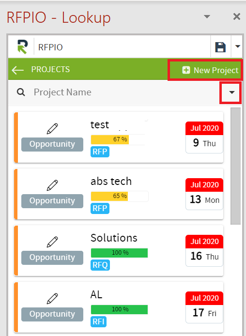
Task: Click the Jul 13 Mon due date
Action: pos(204,194)
